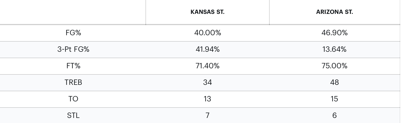Click Kansas St. FG% value 40.00%
Viewport: 401px width, 123px height.
pyautogui.click(x=207, y=33)
